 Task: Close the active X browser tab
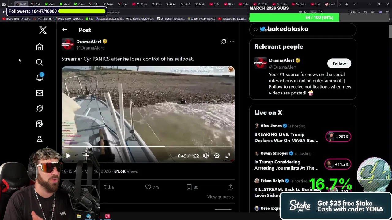pos(25,4)
